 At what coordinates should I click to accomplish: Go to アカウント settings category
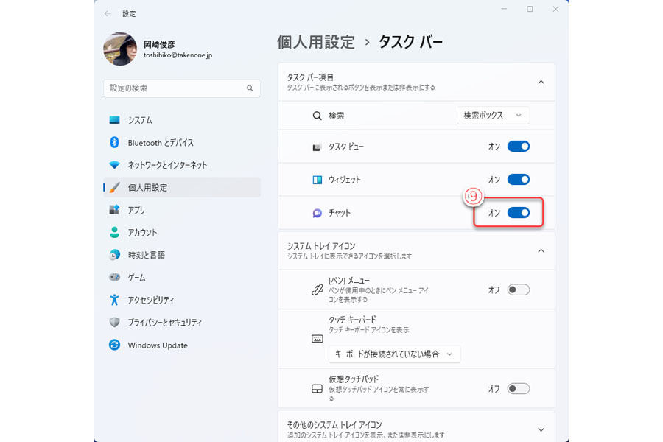(x=182, y=232)
